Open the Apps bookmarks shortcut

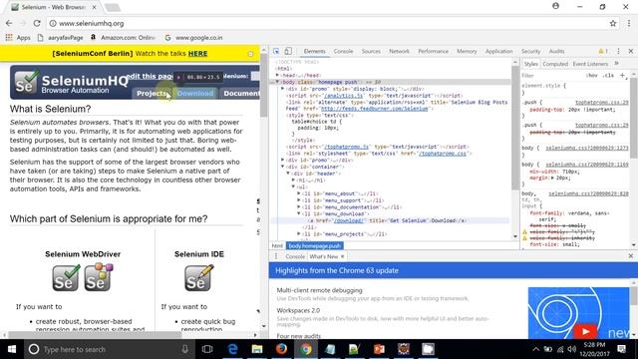point(18,38)
